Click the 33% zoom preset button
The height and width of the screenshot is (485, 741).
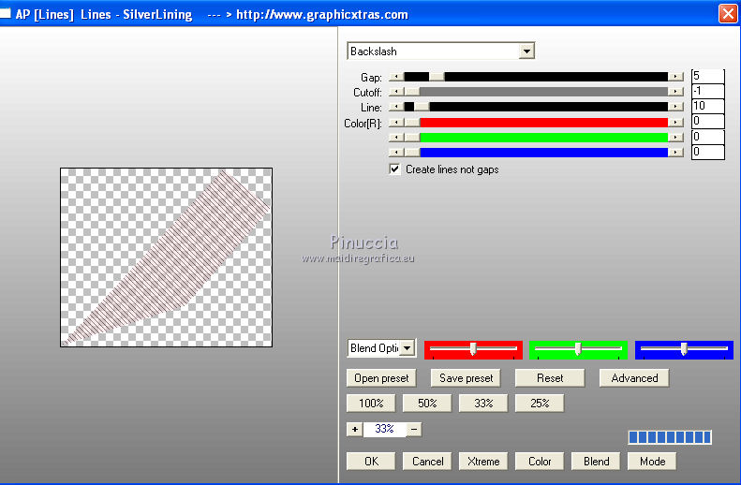pos(483,404)
